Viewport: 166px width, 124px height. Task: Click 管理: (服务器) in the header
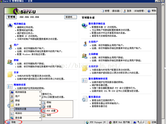[x=111, y=11]
